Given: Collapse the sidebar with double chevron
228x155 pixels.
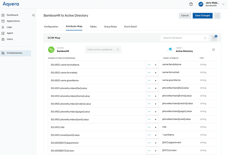Looking at the screenshot, I should (33, 15).
